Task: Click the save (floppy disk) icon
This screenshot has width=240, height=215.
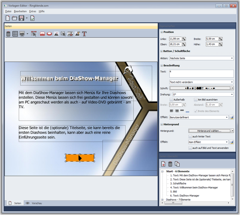Action: (x=21, y=18)
